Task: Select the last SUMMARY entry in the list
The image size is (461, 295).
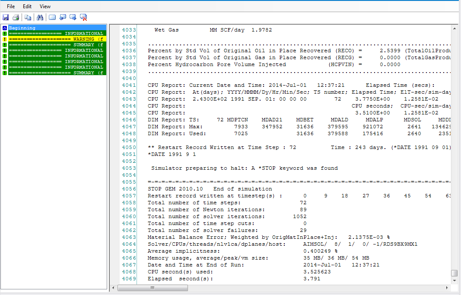Action: pyautogui.click(x=56, y=73)
